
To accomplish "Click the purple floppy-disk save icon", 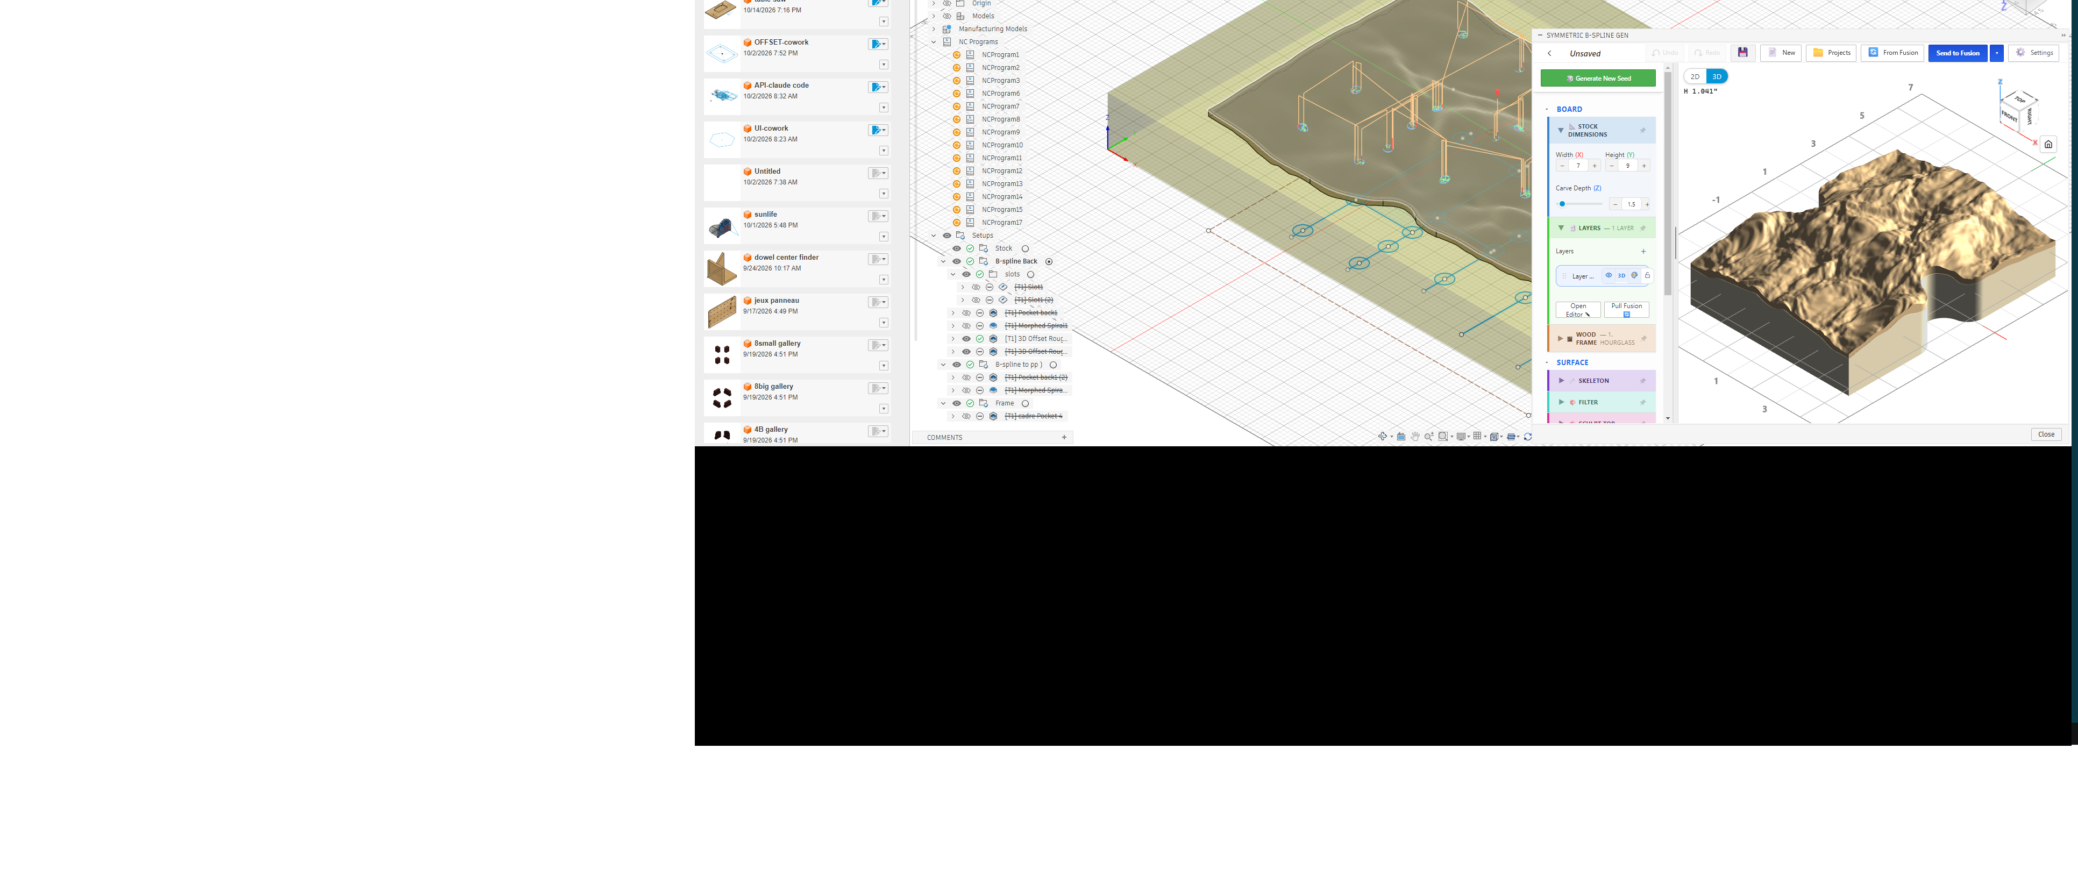I will click(1742, 53).
